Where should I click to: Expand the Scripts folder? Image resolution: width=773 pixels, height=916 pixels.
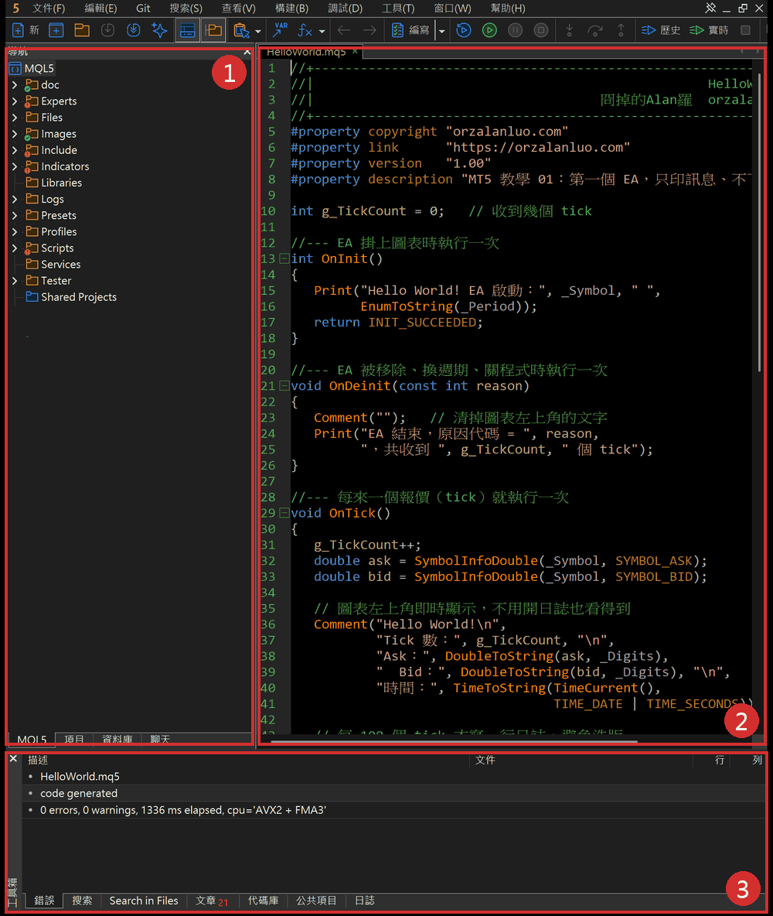tap(15, 248)
